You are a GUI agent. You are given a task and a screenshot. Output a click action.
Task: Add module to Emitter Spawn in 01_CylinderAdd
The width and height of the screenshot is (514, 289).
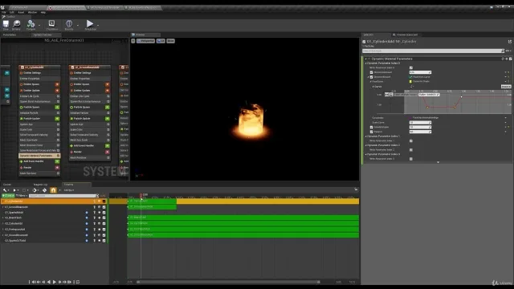coord(57,84)
